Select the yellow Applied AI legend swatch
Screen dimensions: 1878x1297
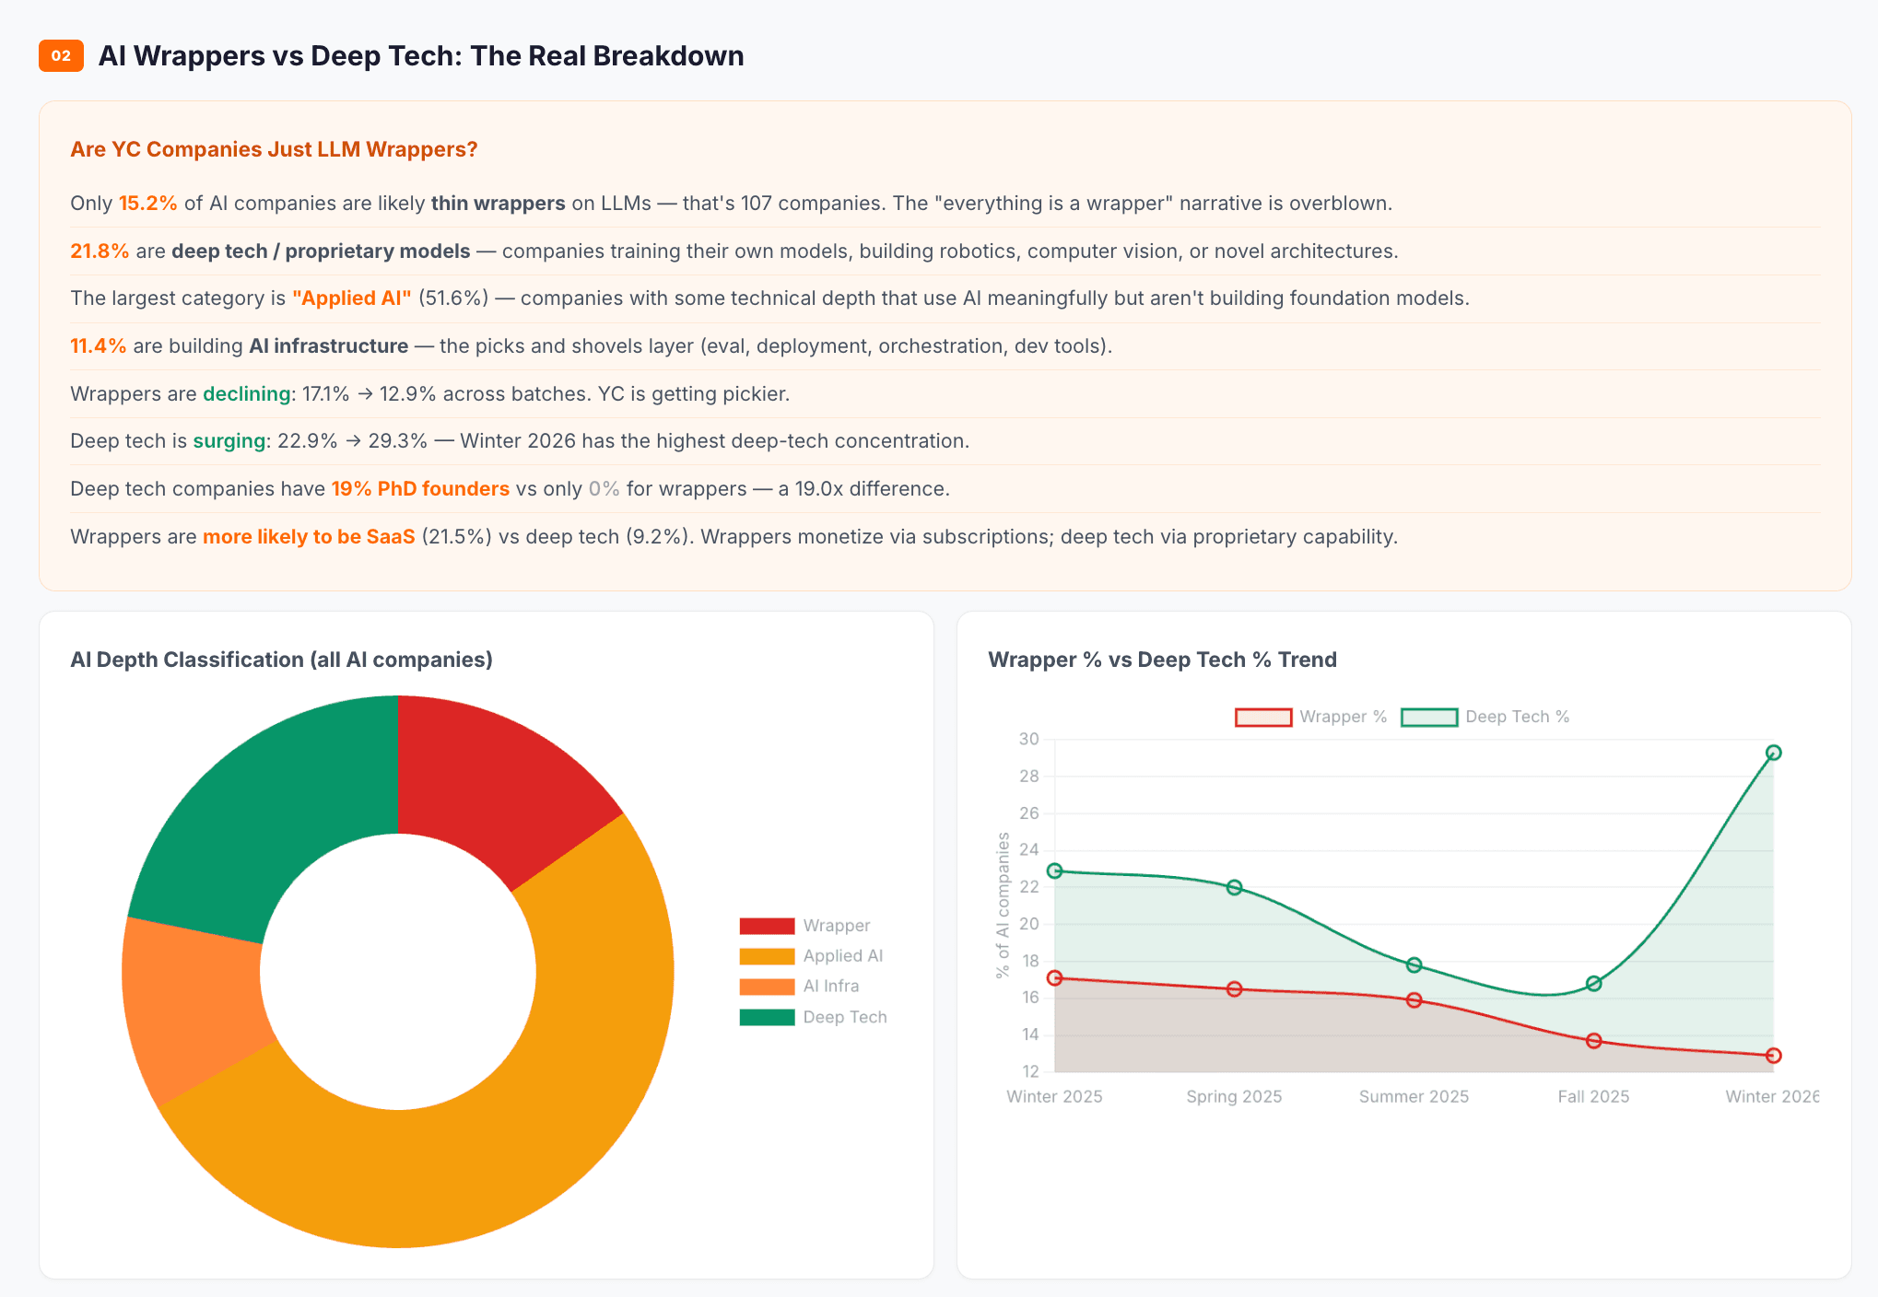click(x=767, y=955)
